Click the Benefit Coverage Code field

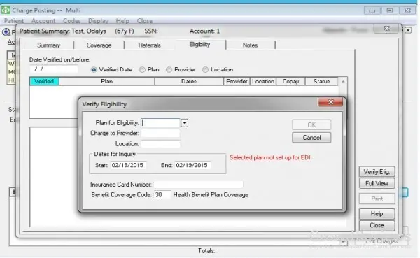162,195
